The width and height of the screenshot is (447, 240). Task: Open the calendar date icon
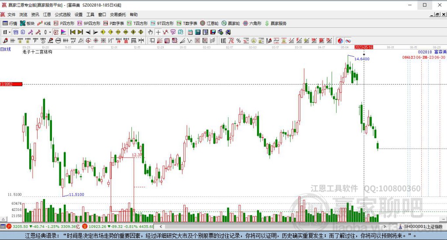coord(190,32)
